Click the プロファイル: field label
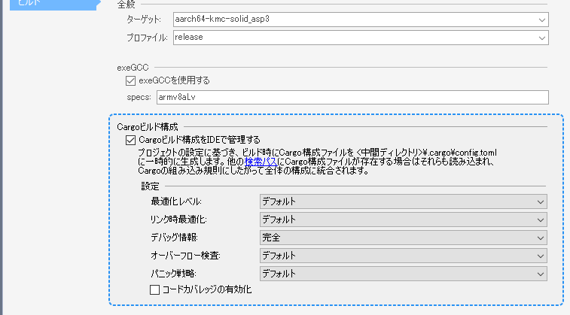 pos(147,38)
